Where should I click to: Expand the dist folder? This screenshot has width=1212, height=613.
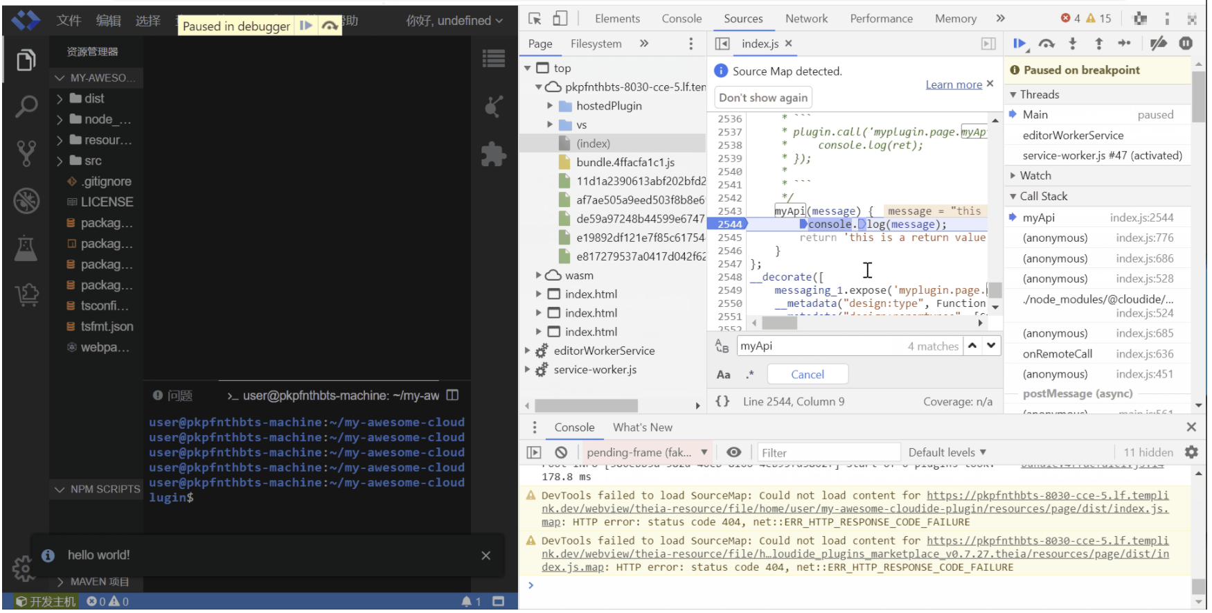point(93,98)
